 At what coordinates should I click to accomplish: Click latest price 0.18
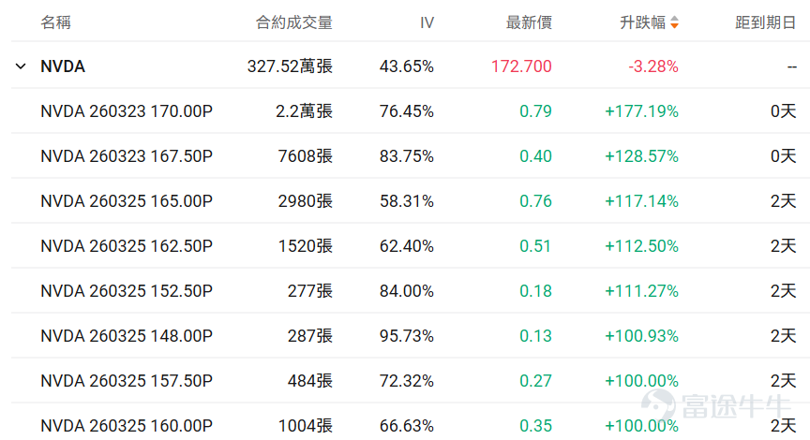(535, 291)
